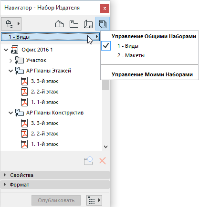
Task: Click PDF icon of '3. 3-й этаж' under Планы Этажей
Action: pos(24,81)
